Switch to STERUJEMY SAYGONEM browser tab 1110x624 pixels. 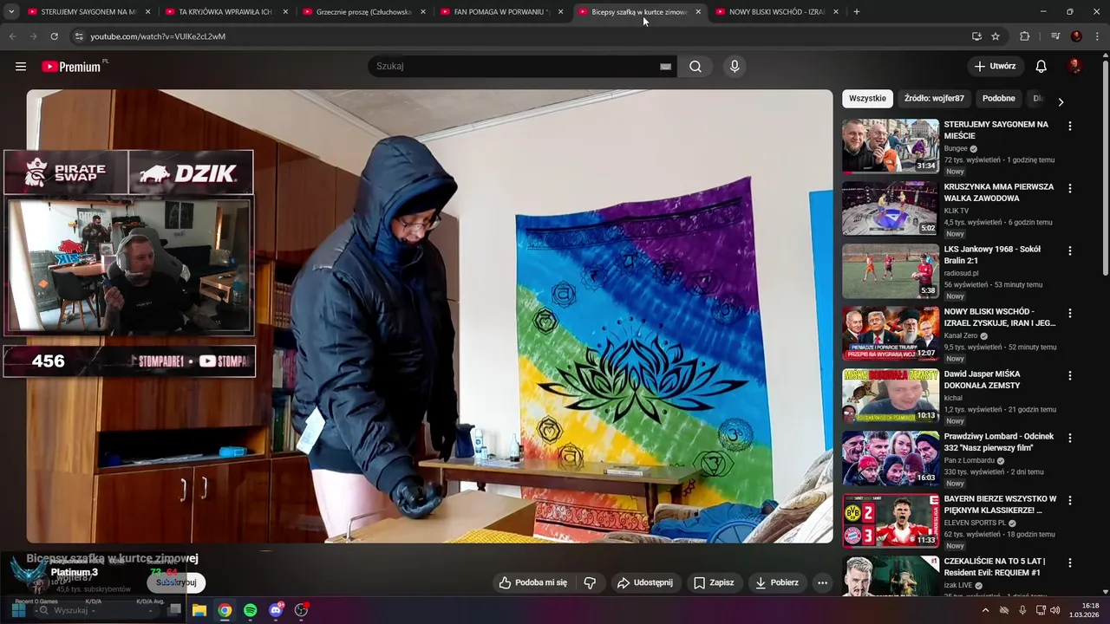88,12
